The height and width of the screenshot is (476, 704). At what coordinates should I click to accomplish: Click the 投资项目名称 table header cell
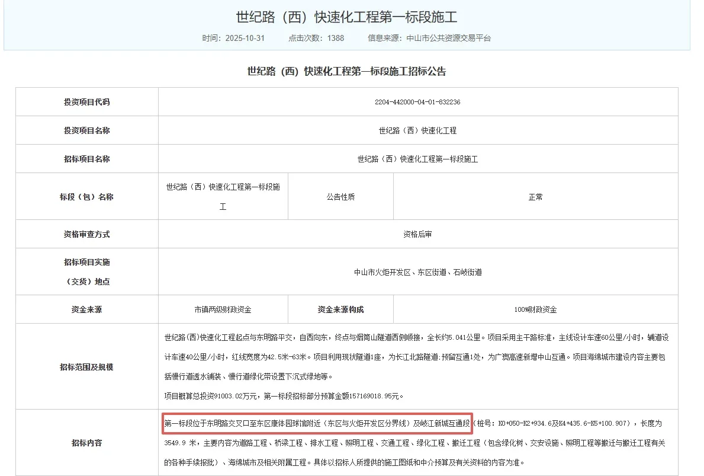86,130
